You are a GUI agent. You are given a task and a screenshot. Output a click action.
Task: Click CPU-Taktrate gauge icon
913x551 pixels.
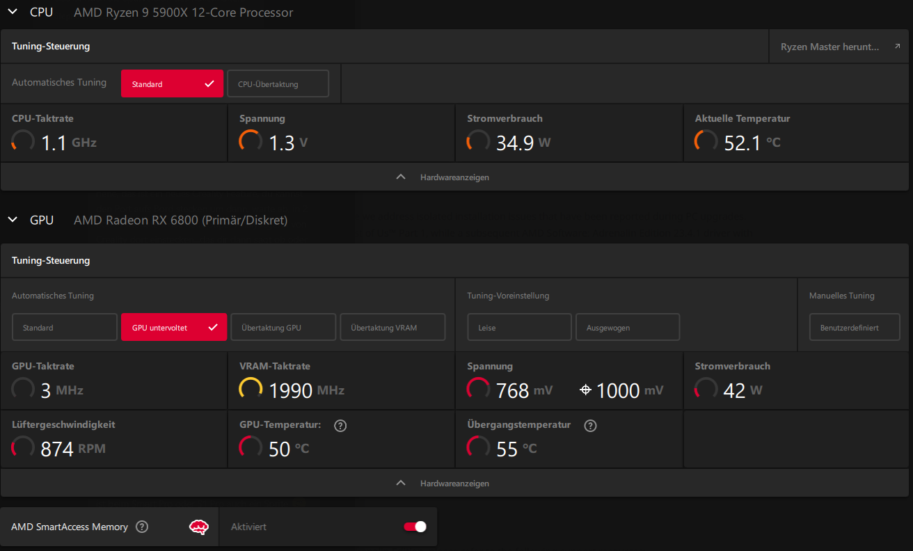[23, 141]
